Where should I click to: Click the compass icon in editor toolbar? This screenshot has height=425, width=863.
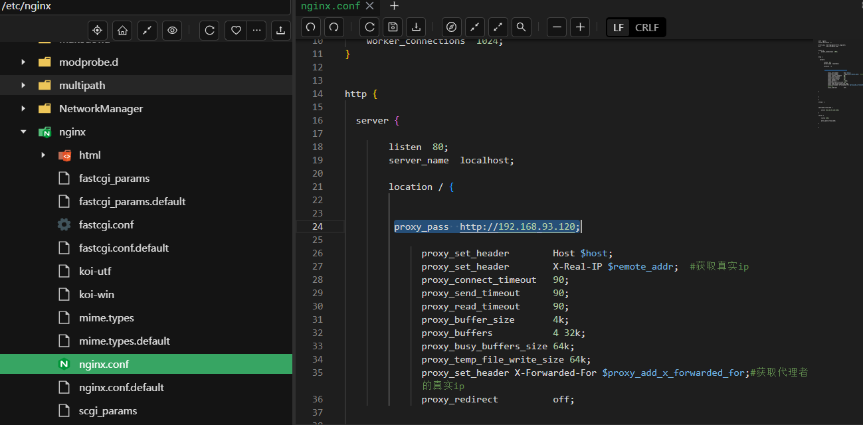[452, 27]
